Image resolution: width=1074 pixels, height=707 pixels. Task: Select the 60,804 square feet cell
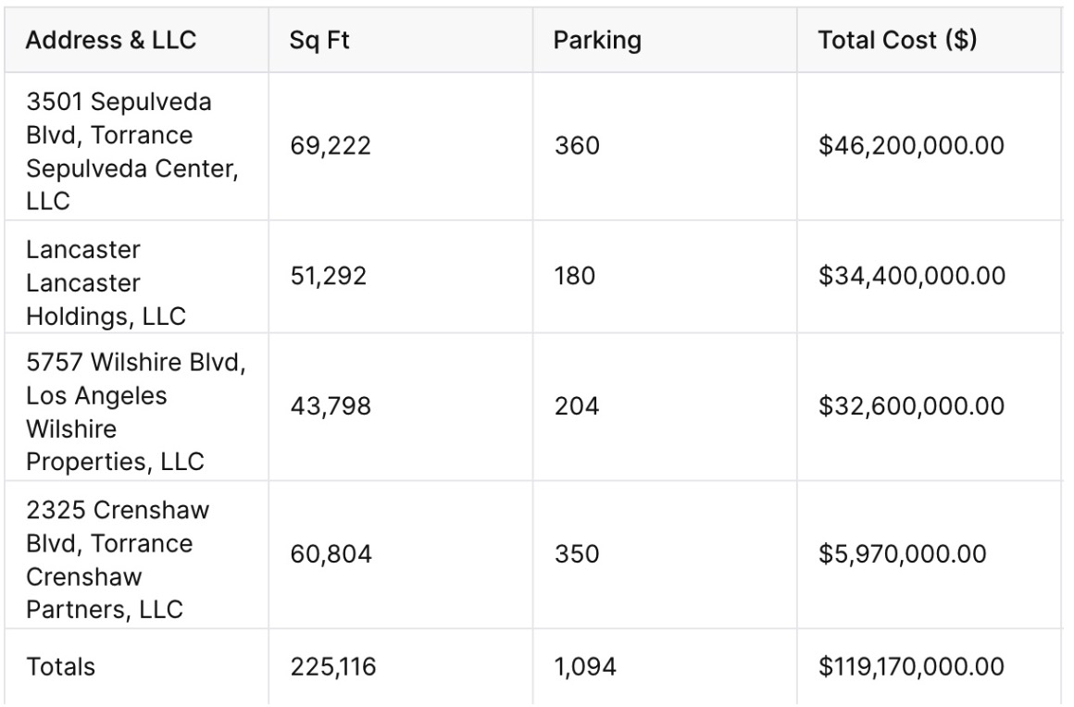point(331,554)
